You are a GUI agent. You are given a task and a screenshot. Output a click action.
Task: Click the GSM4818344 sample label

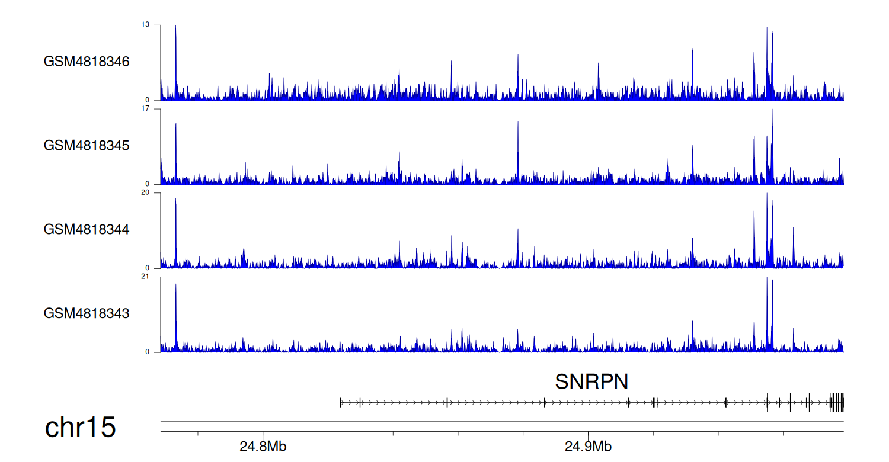click(87, 229)
